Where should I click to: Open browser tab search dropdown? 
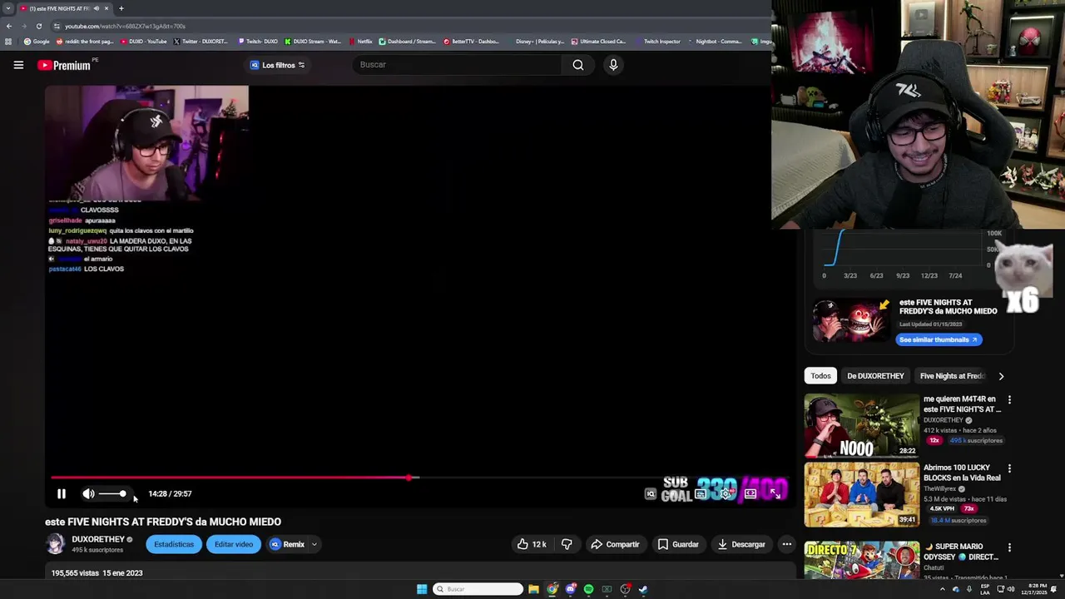(8, 8)
